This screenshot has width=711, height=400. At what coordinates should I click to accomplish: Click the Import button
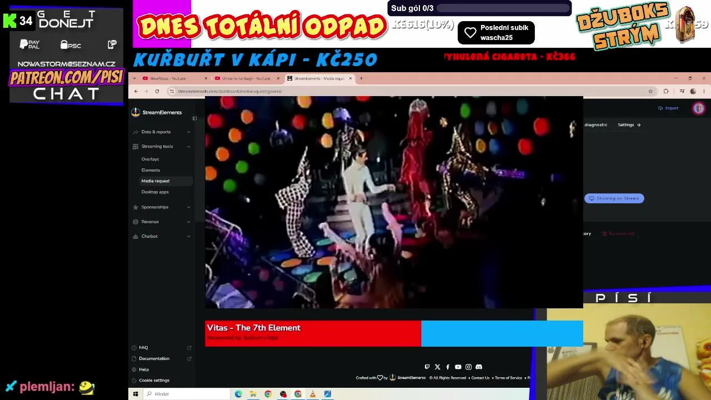[x=668, y=108]
